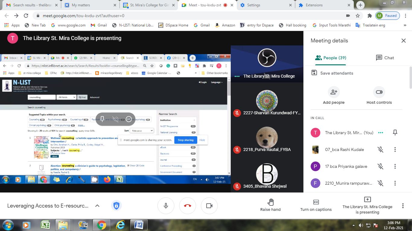This screenshot has width=412, height=231.
Task: Open Microsoft Word from the taskbar
Action: pos(139,225)
